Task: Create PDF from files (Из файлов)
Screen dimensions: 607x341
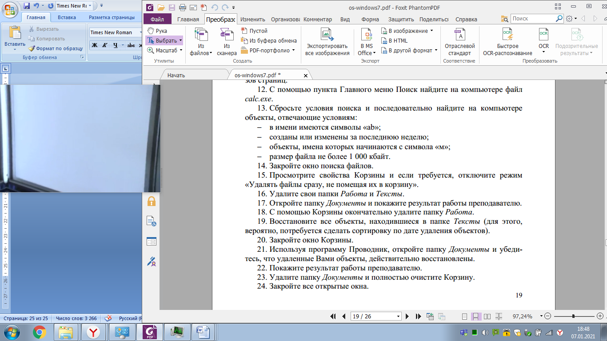Action: [201, 42]
